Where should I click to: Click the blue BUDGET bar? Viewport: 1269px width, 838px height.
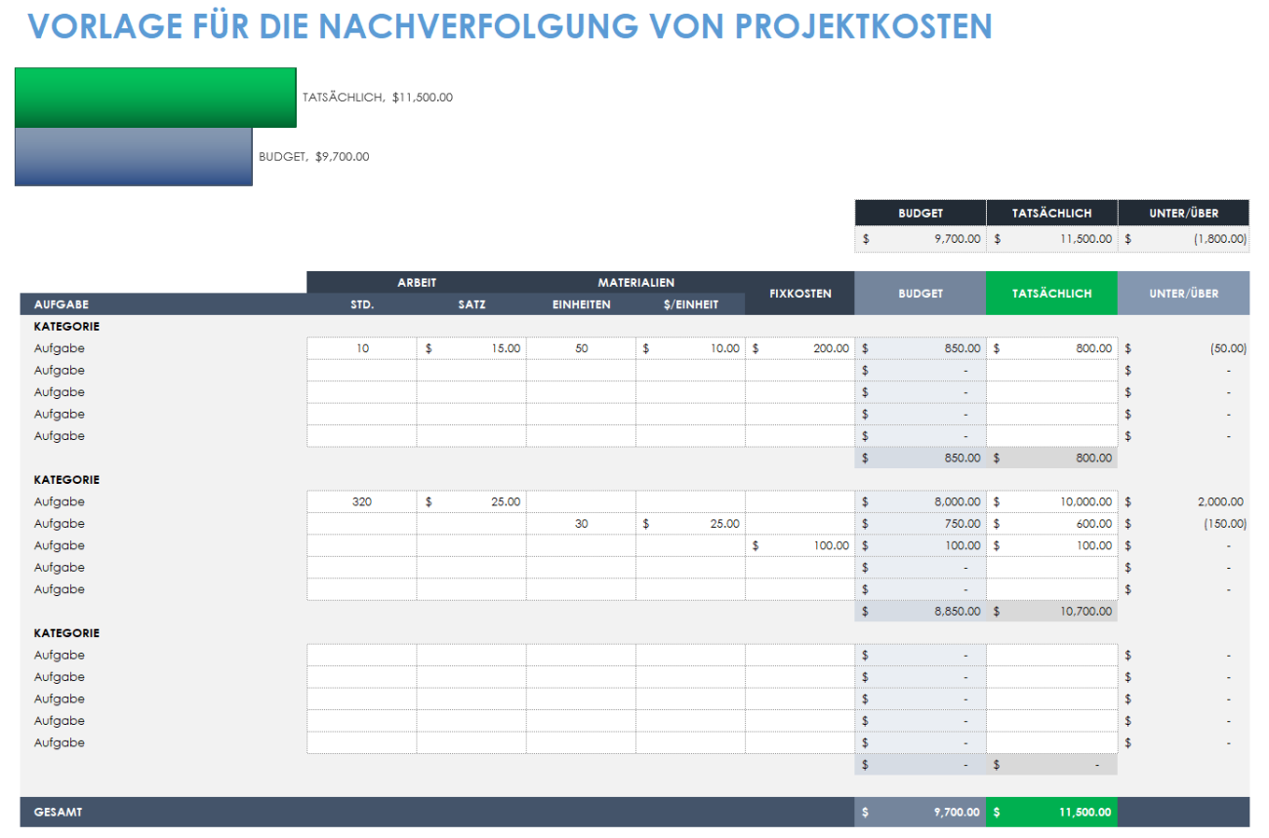(132, 156)
